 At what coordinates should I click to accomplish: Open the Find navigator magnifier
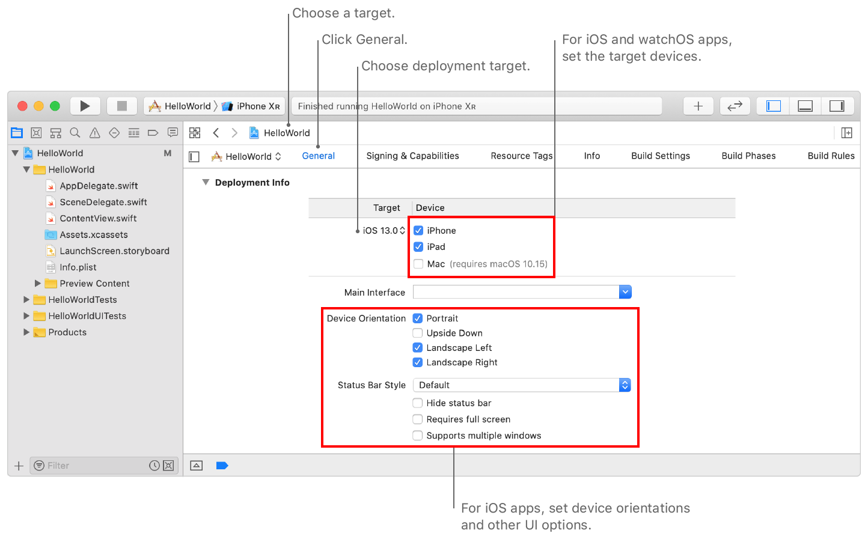(75, 133)
